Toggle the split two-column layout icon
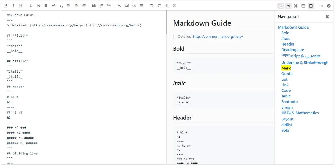Viewport: 335px width, 166px height. 311,6
